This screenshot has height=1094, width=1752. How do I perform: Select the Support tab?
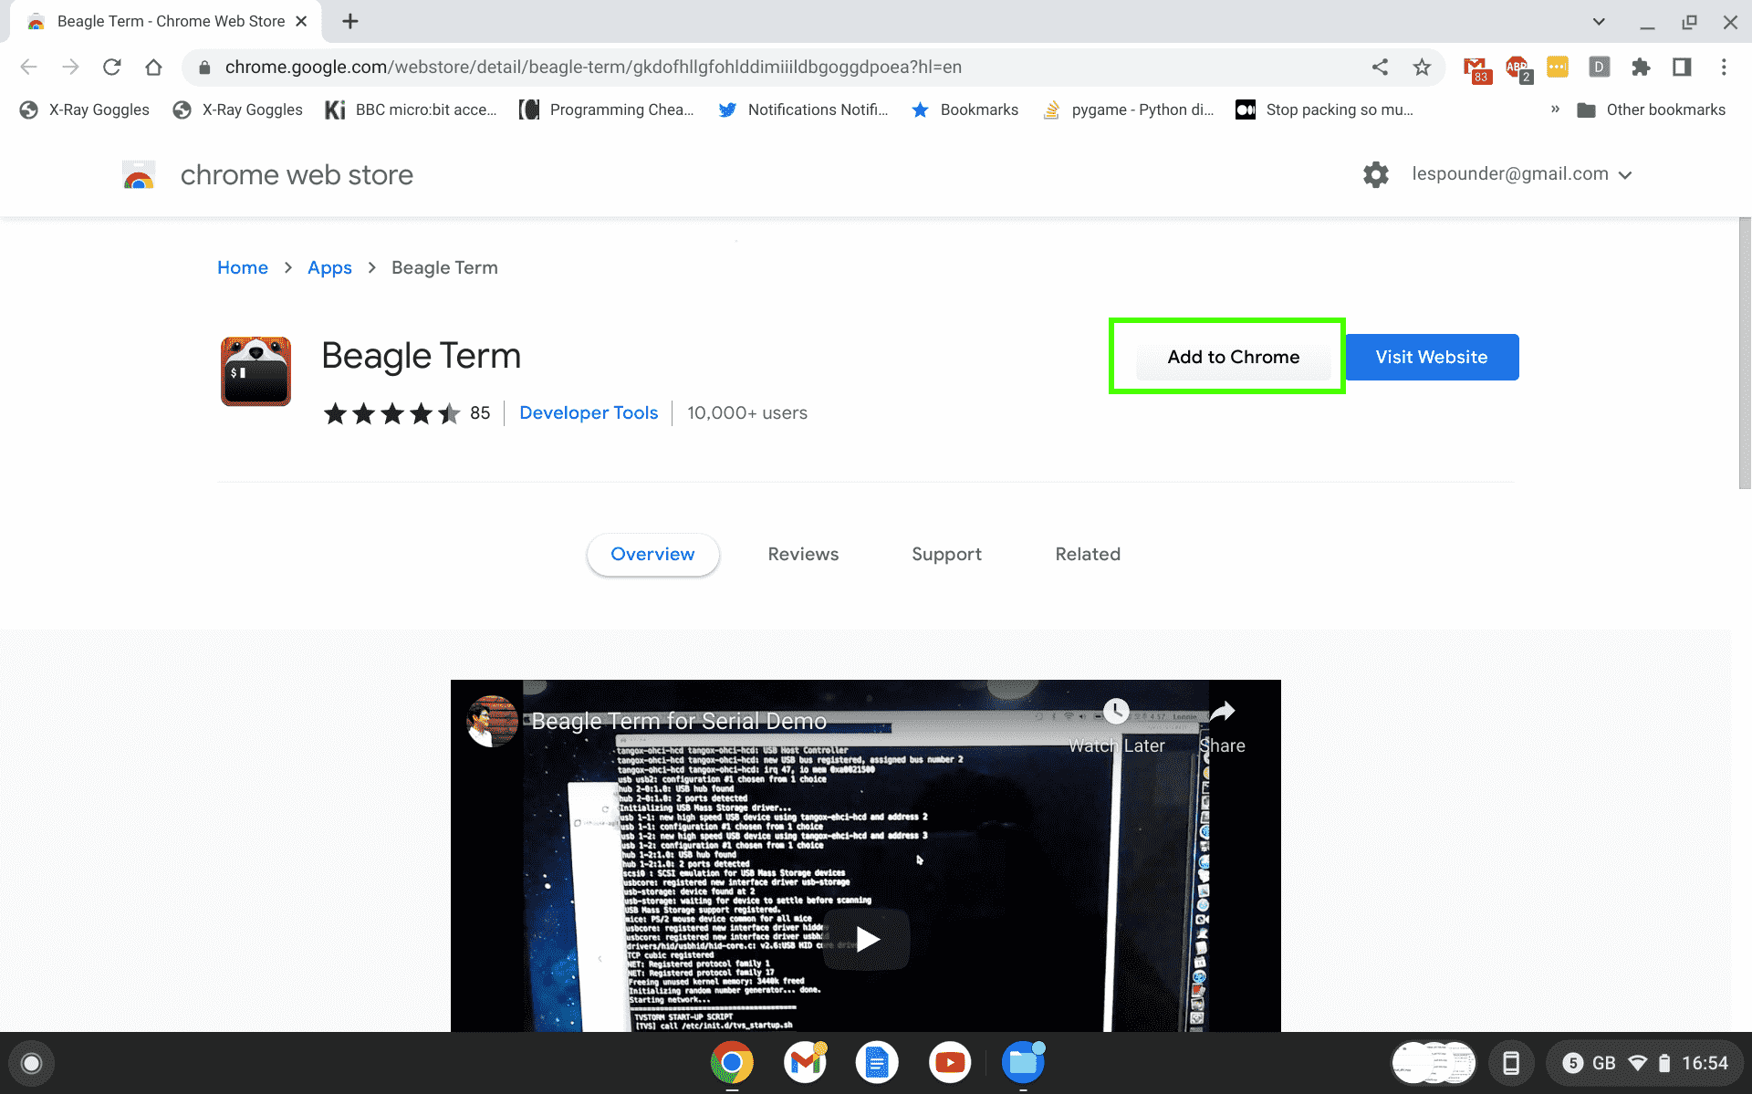[x=948, y=553]
